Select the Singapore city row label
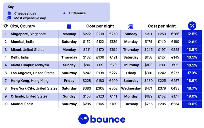The image size is (204, 128). [x=28, y=34]
